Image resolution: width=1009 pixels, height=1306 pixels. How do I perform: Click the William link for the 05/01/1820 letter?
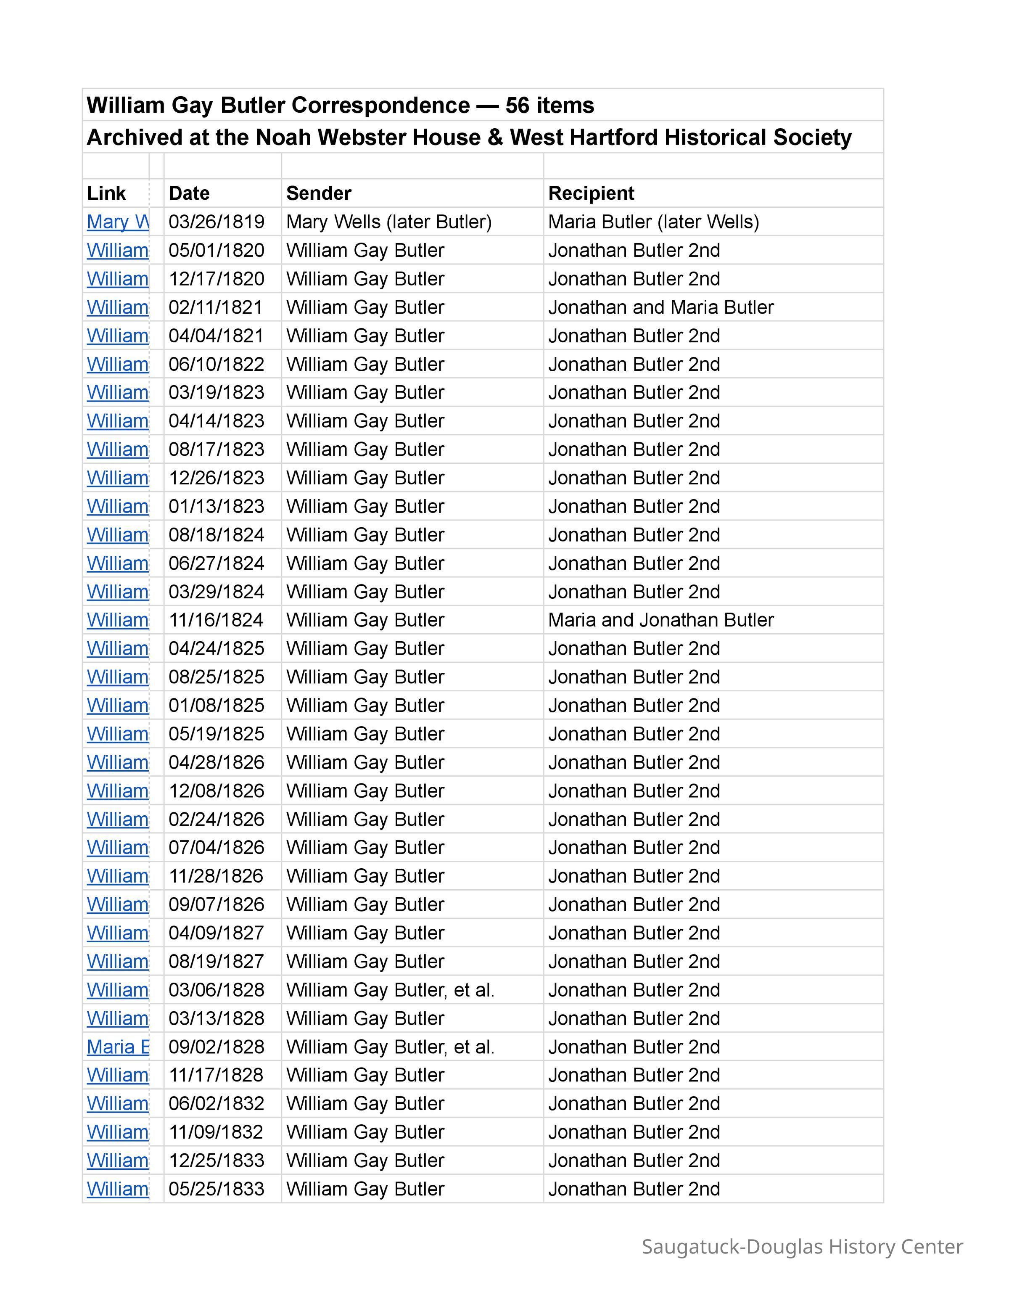click(x=118, y=251)
